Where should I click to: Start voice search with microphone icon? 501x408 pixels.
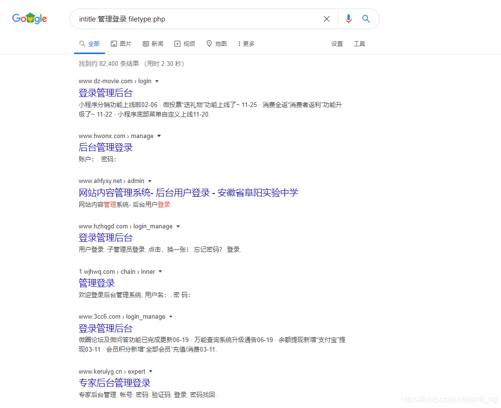point(349,19)
